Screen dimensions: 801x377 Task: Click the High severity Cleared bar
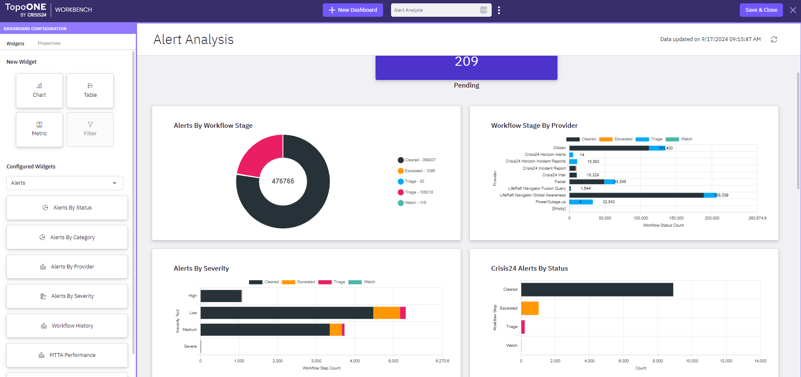point(221,296)
